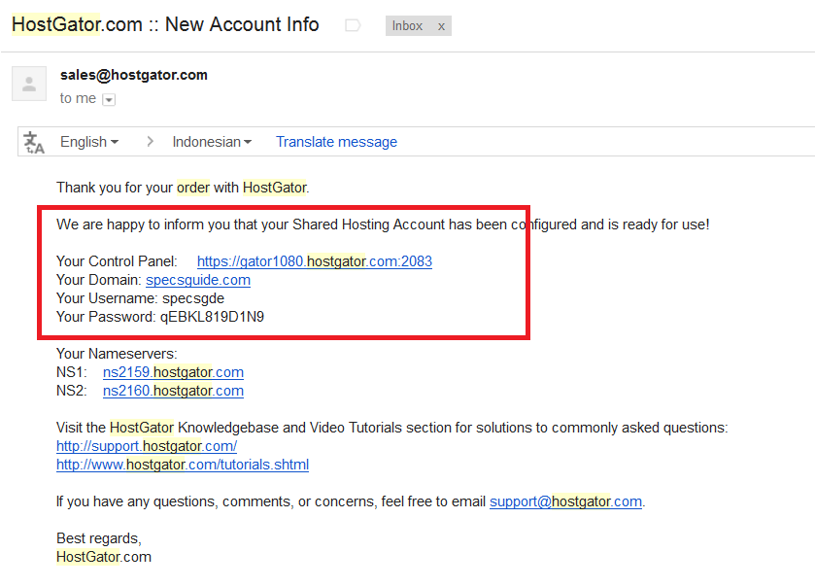
Task: Click the sender's profile avatar
Action: 29,84
